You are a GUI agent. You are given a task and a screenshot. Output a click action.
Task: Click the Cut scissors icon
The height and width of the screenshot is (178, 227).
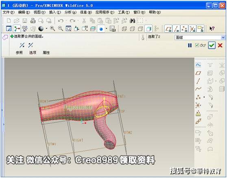[x=84, y=21]
